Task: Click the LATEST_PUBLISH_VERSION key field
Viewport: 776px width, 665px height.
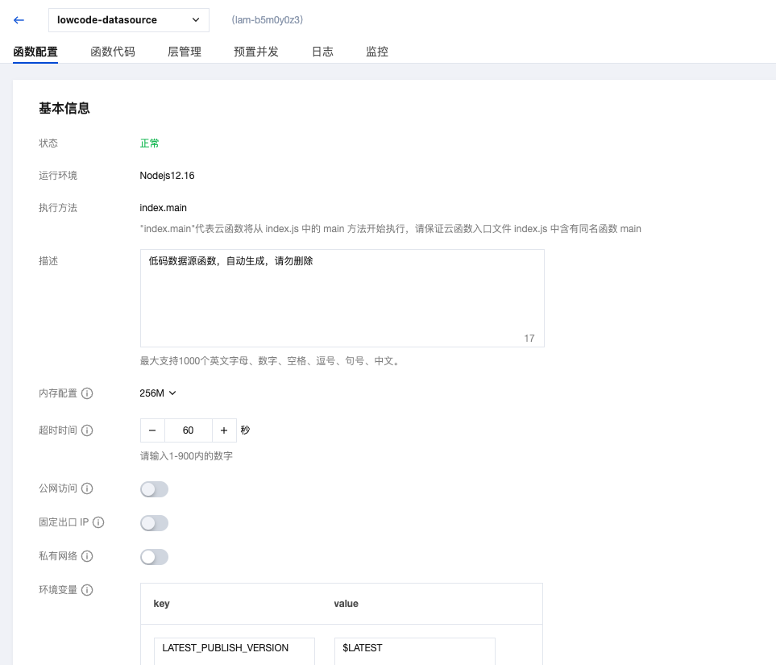Action: pyautogui.click(x=234, y=650)
